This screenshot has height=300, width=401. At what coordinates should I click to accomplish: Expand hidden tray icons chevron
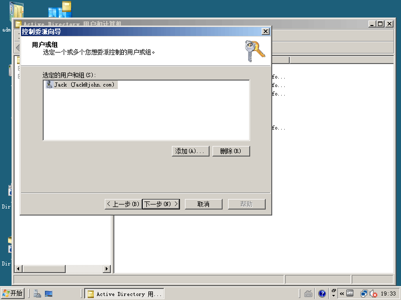click(x=342, y=294)
